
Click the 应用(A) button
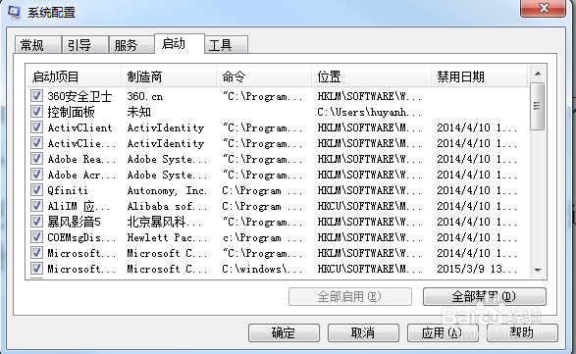443,332
